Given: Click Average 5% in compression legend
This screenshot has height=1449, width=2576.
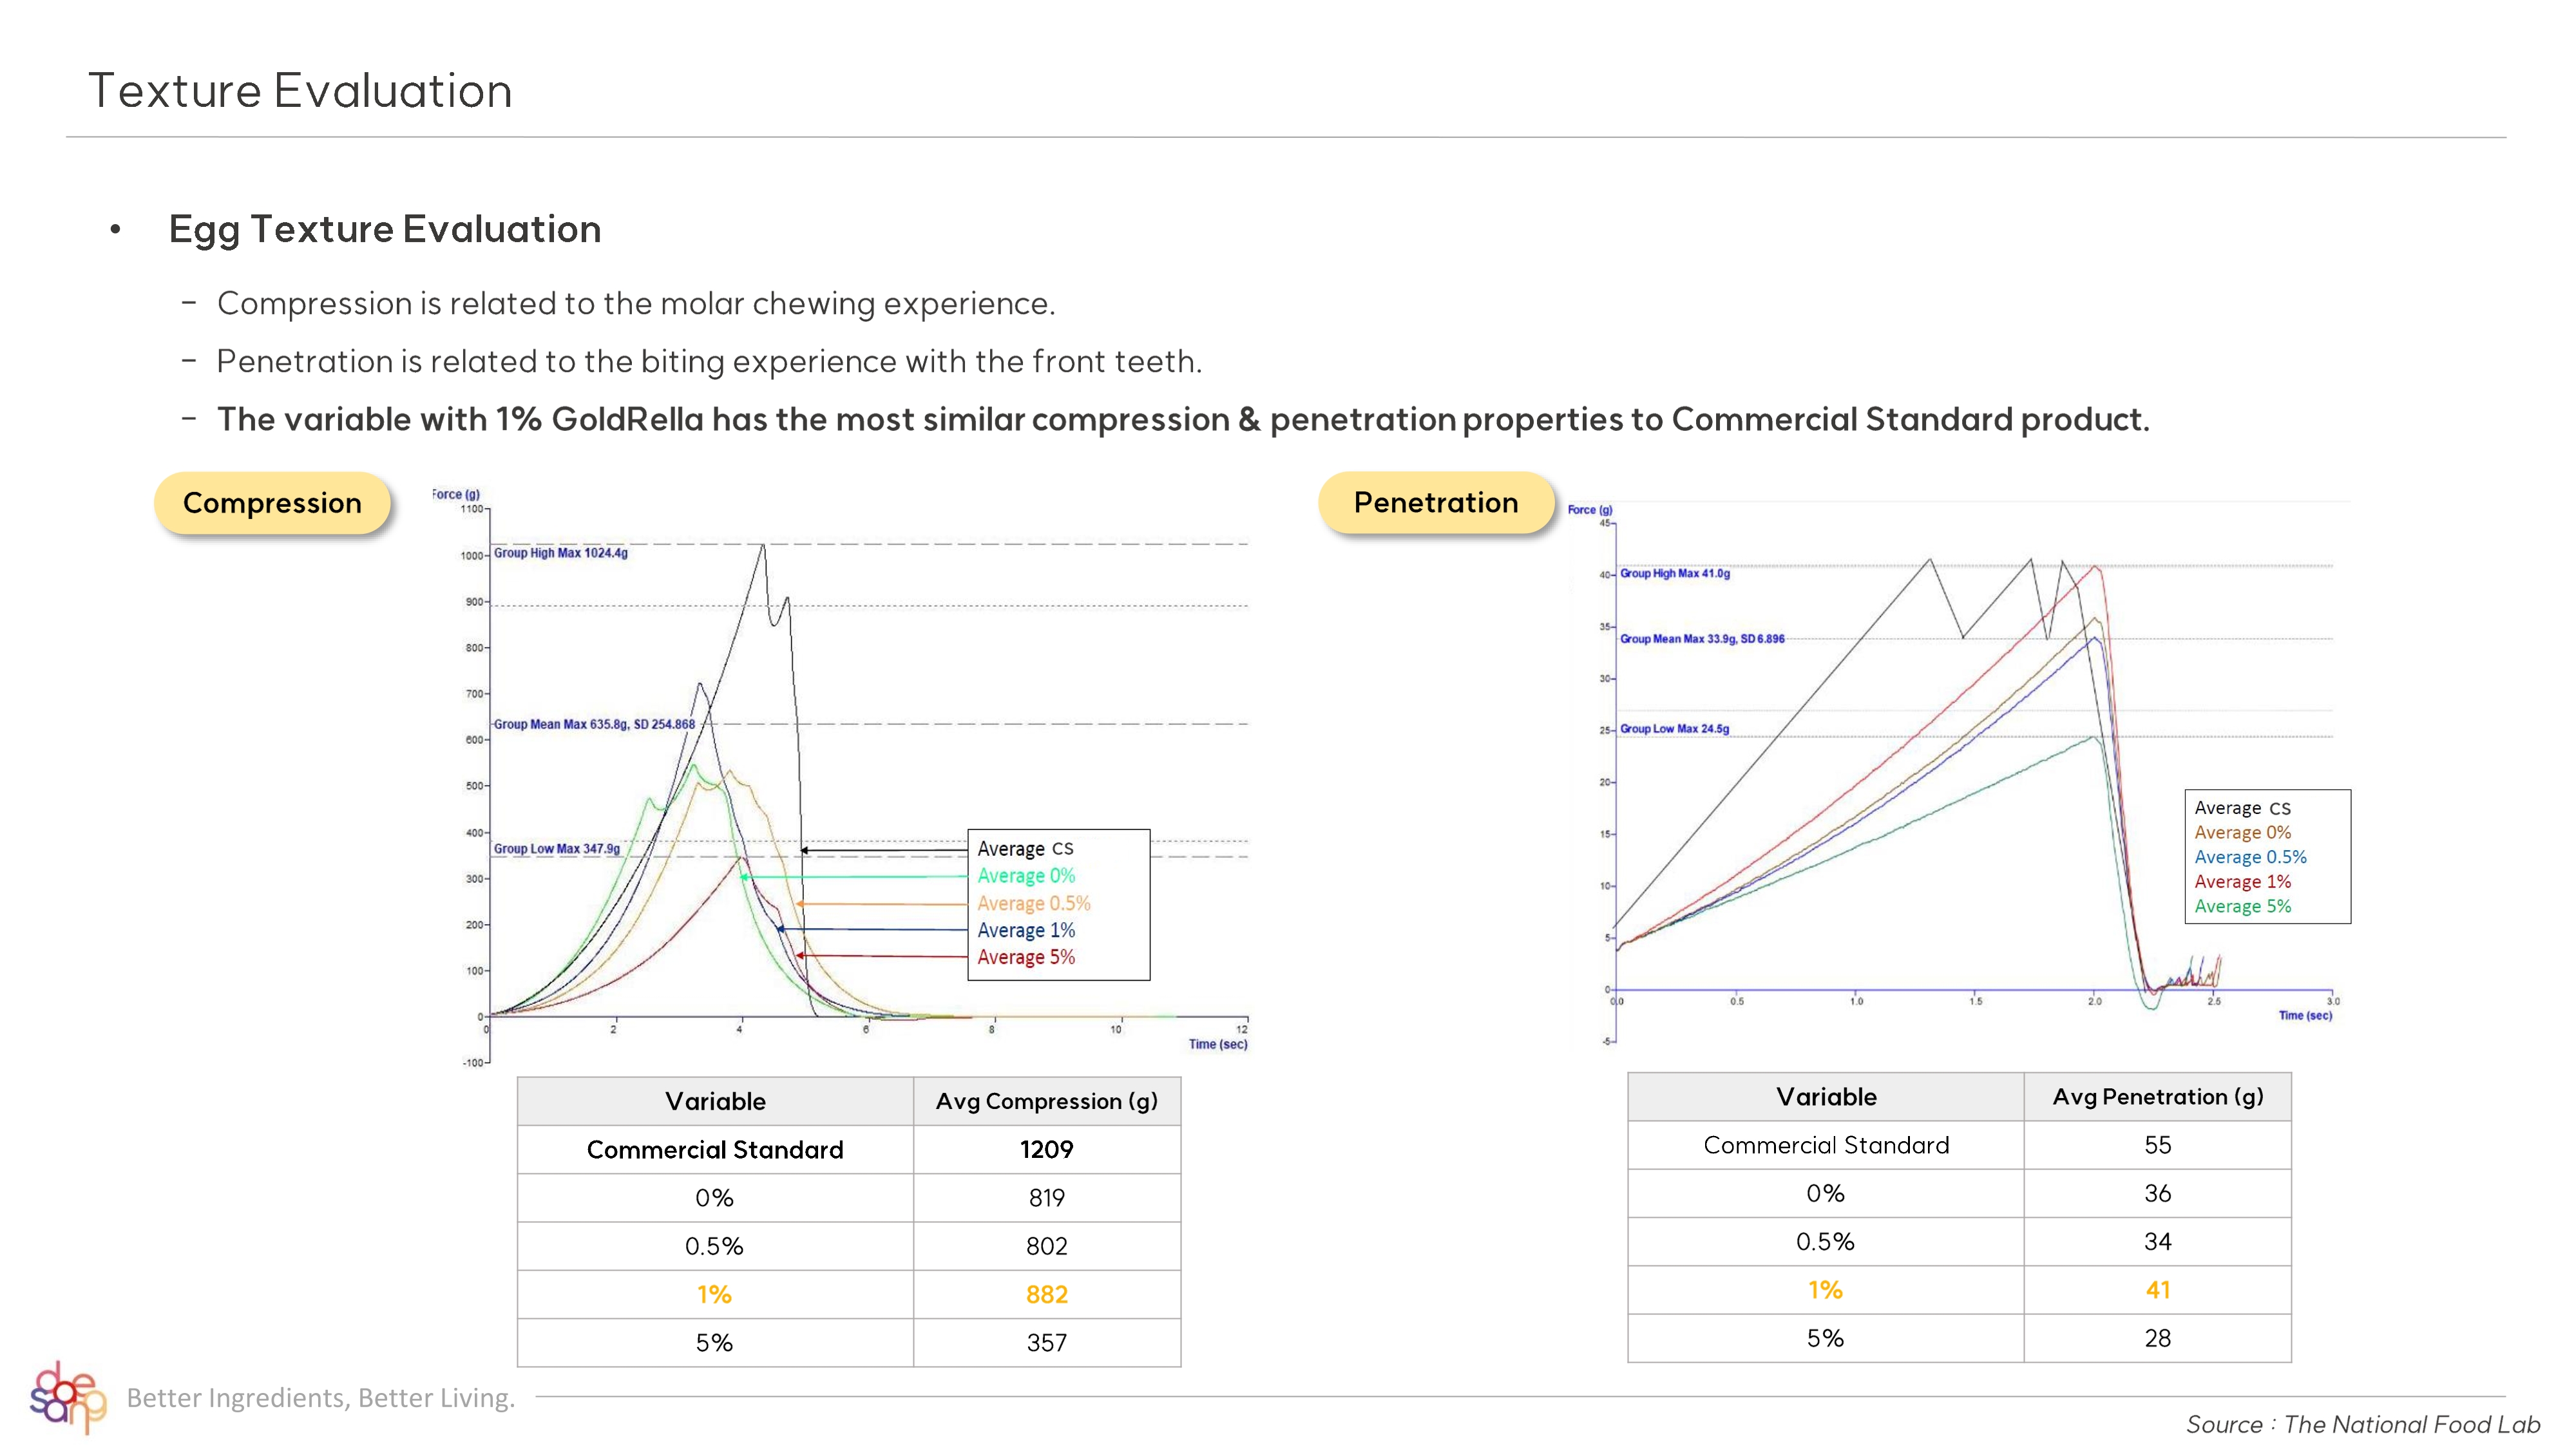Looking at the screenshot, I should click(x=1025, y=957).
